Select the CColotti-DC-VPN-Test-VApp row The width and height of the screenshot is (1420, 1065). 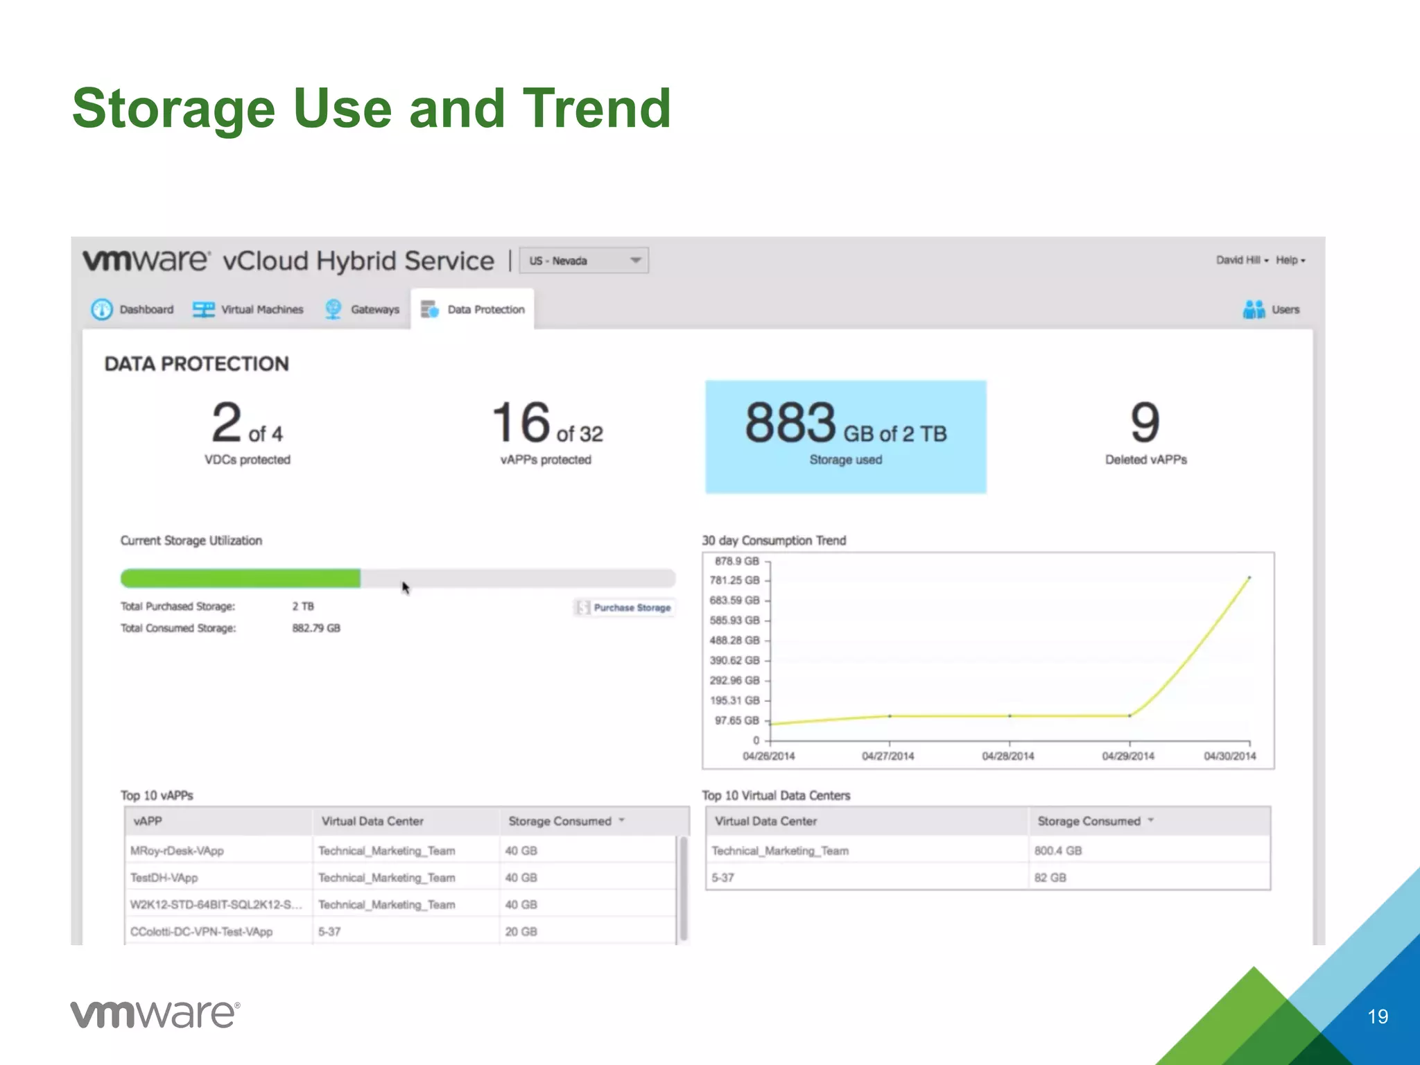coord(401,931)
